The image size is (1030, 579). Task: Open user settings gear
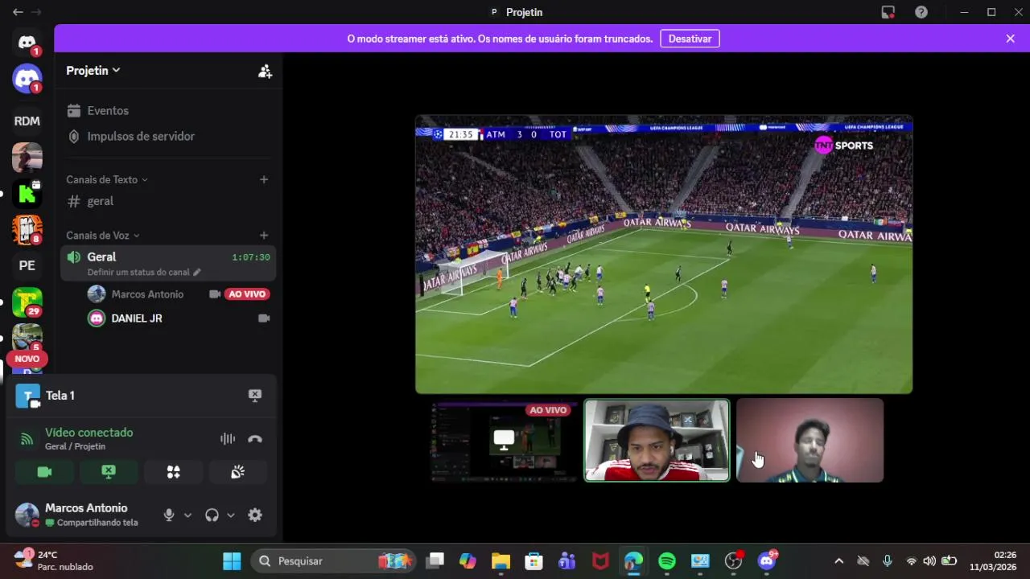(255, 515)
